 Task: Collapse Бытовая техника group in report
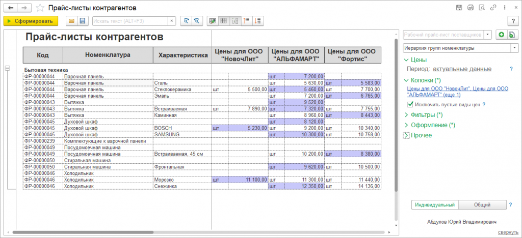click(x=7, y=68)
